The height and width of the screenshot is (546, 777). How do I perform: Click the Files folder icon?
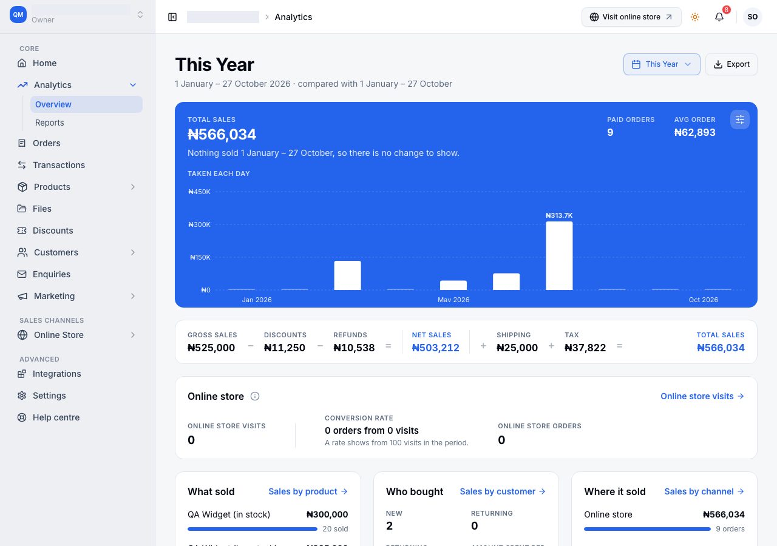(22, 209)
